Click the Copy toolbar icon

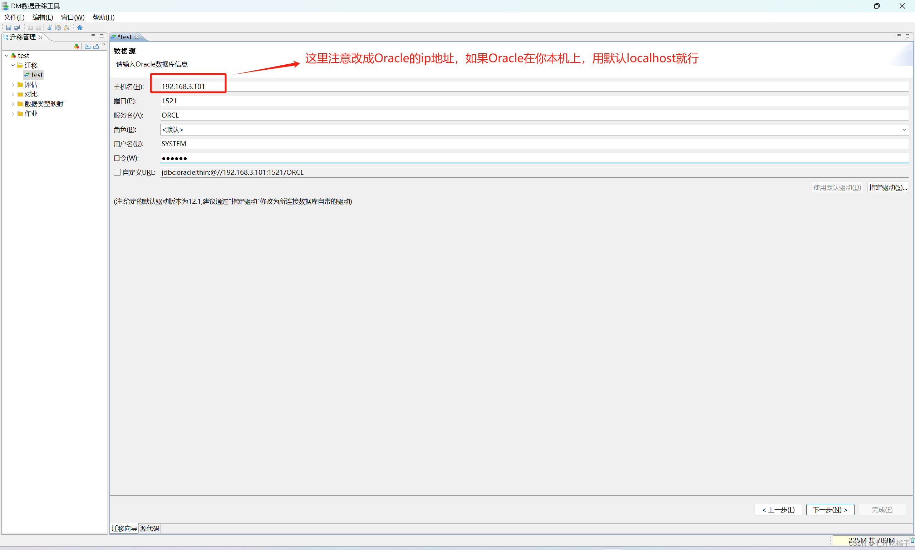click(x=58, y=28)
